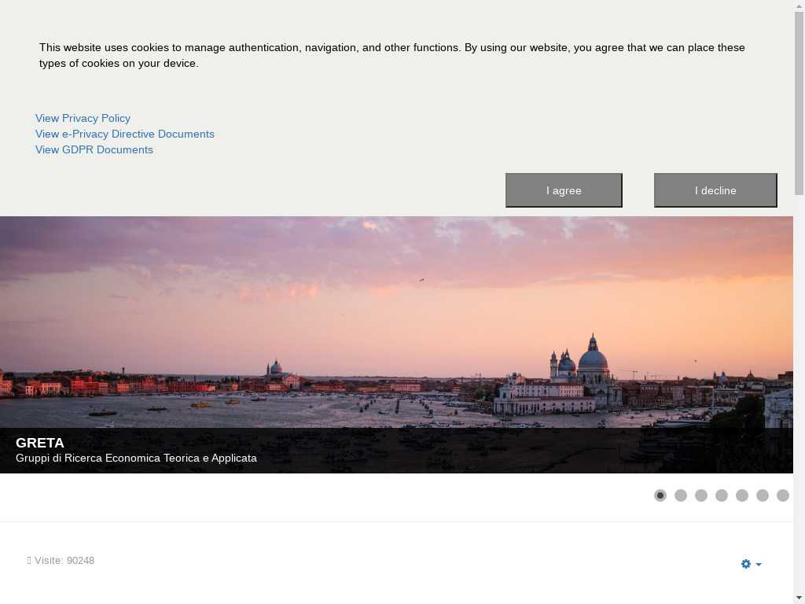Go to the sixth slideshow dot
The height and width of the screenshot is (604, 805).
point(763,495)
